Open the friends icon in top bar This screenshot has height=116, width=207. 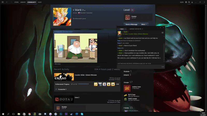pyautogui.click(x=189, y=2)
